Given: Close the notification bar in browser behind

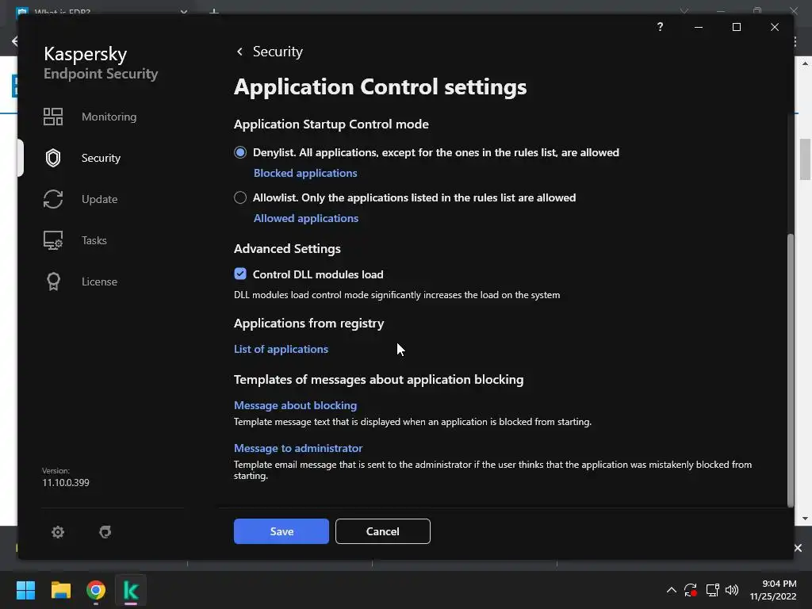Looking at the screenshot, I should [x=798, y=548].
